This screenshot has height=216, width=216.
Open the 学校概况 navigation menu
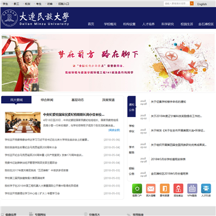point(110,24)
